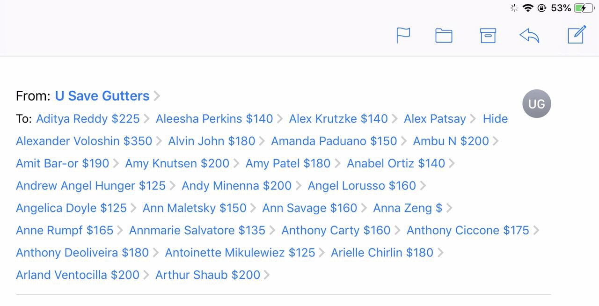Screen dimensions: 599x306
Task: Open recipient Aditya Reddy $225
Action: (88, 119)
